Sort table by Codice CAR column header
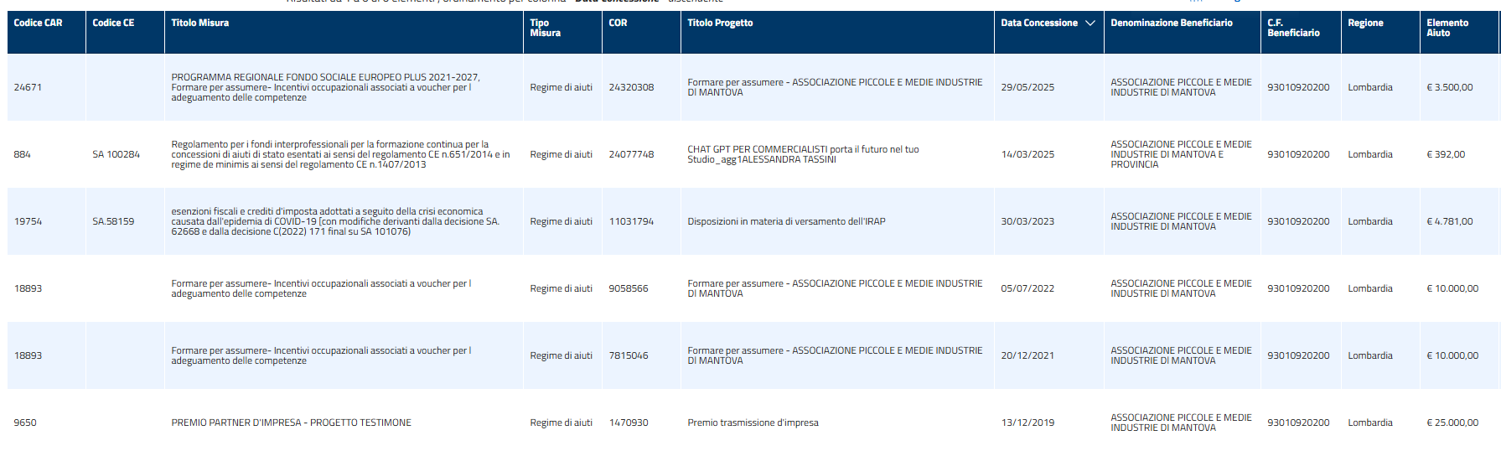The width and height of the screenshot is (1501, 451). coord(38,23)
